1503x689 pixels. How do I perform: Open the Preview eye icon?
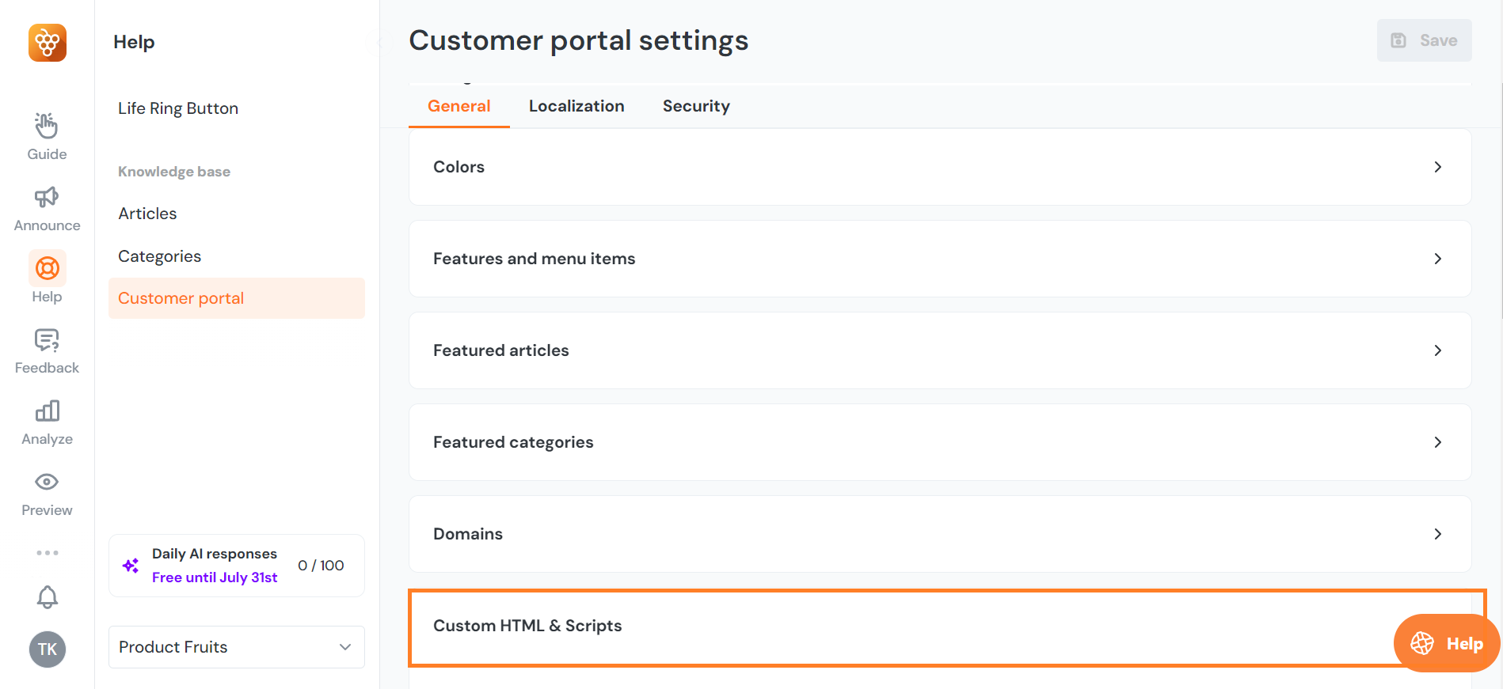tap(47, 482)
